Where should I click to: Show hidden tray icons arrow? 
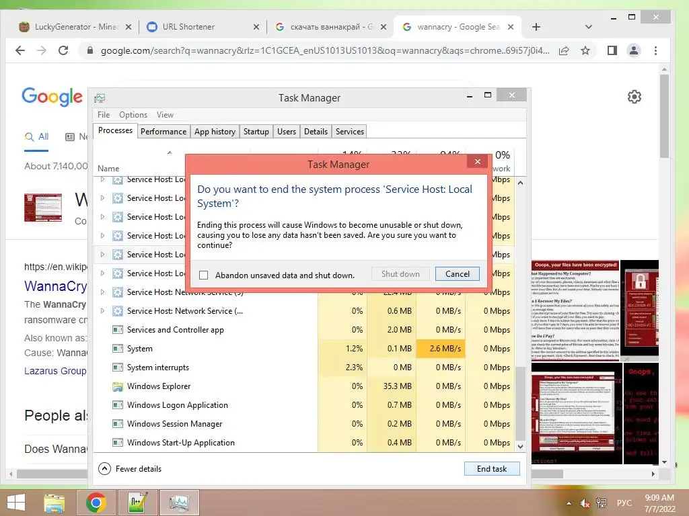(x=569, y=503)
